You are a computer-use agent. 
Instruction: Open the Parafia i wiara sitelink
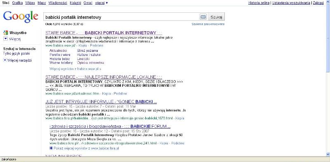click(60, 55)
